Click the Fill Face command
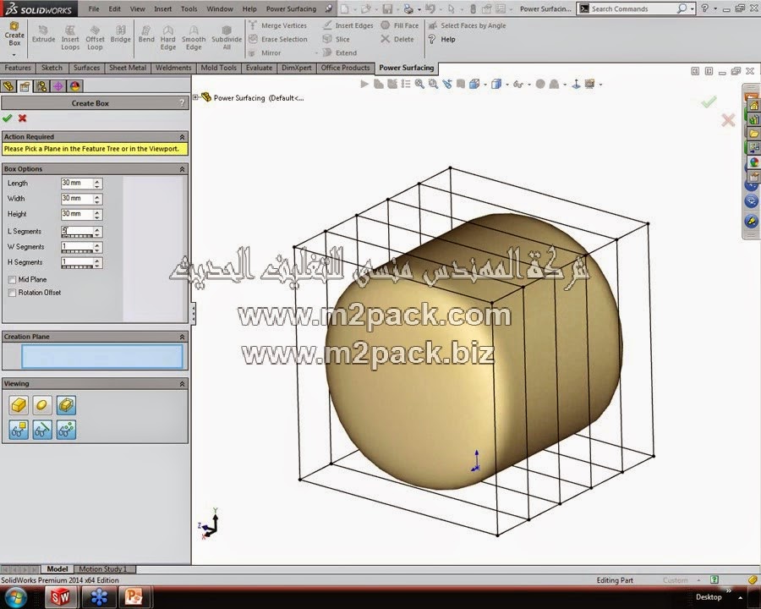761x609 pixels. coord(399,25)
